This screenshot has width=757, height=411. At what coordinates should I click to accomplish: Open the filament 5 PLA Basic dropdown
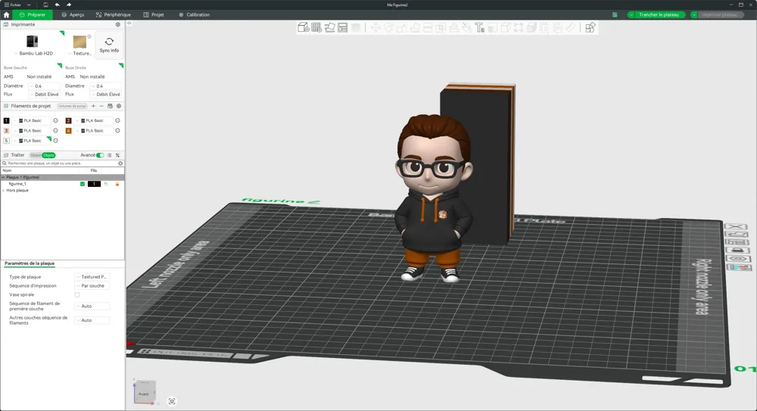(32, 141)
